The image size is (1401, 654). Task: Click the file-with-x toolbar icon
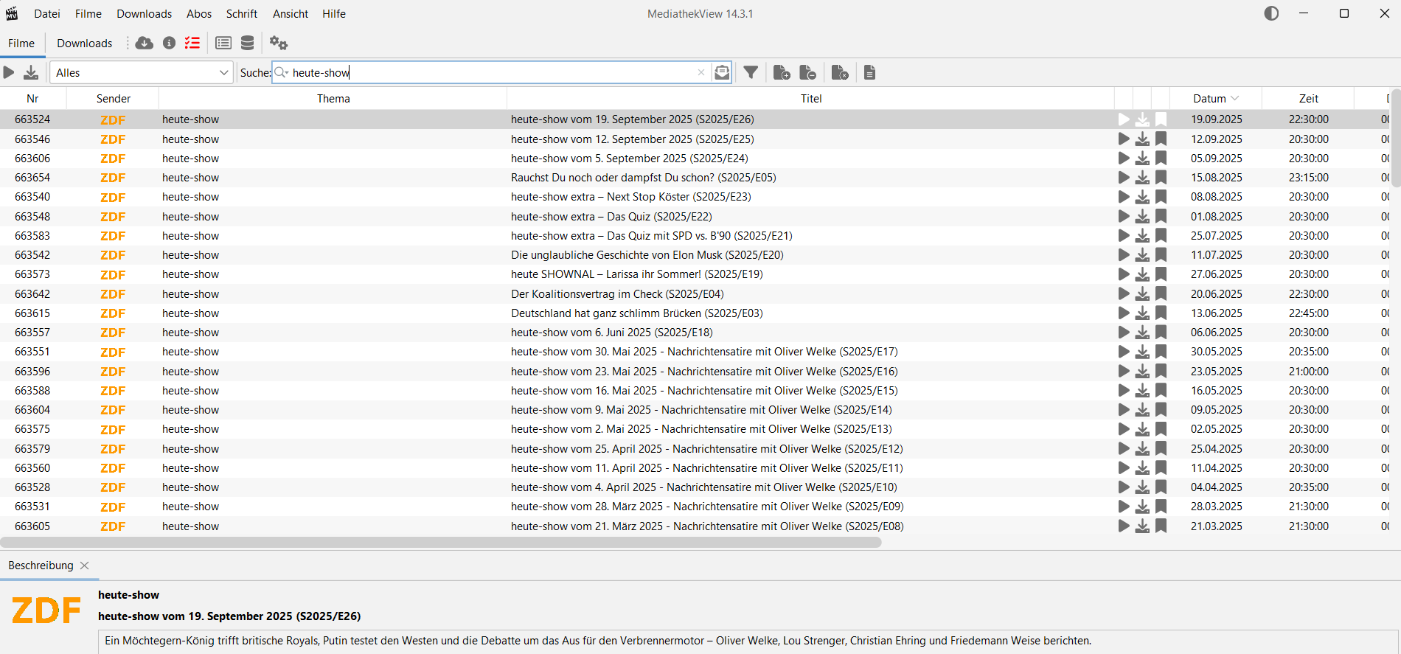coord(840,72)
